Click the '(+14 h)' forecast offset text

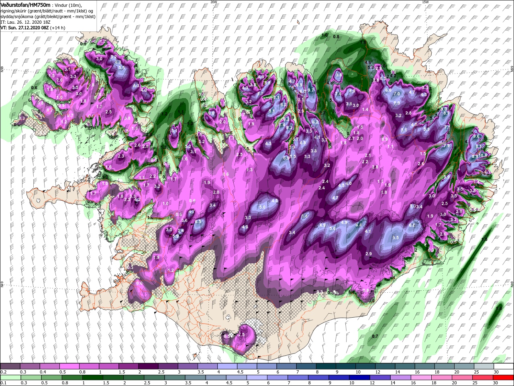pyautogui.click(x=58, y=28)
